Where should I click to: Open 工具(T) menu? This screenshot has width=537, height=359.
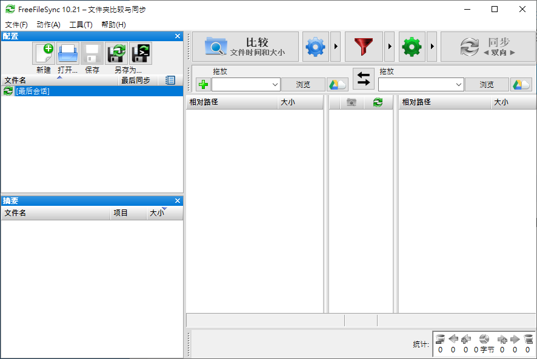coord(81,25)
